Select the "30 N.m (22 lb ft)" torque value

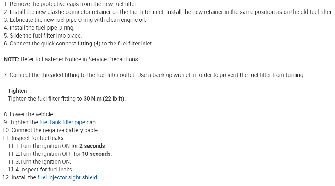[104, 99]
